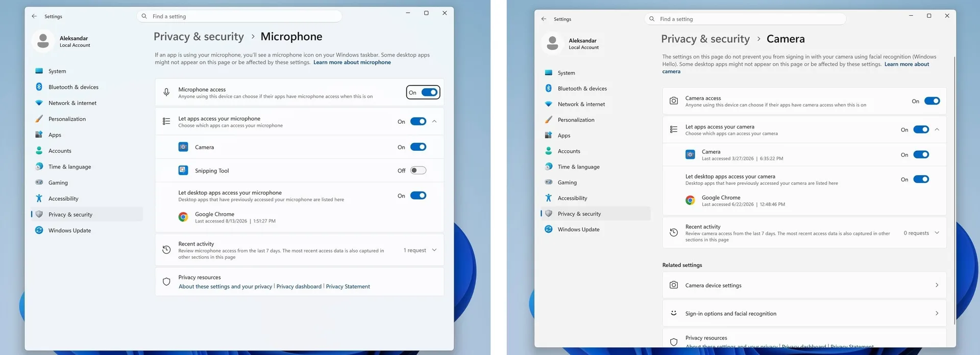Toggle Let apps access your microphone switch

click(x=418, y=121)
